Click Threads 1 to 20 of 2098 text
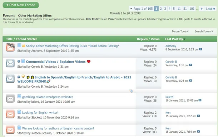 [125, 13]
